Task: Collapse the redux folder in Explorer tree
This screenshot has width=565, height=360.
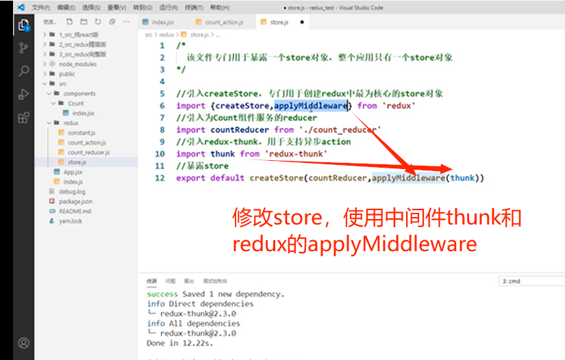Action: click(71, 123)
